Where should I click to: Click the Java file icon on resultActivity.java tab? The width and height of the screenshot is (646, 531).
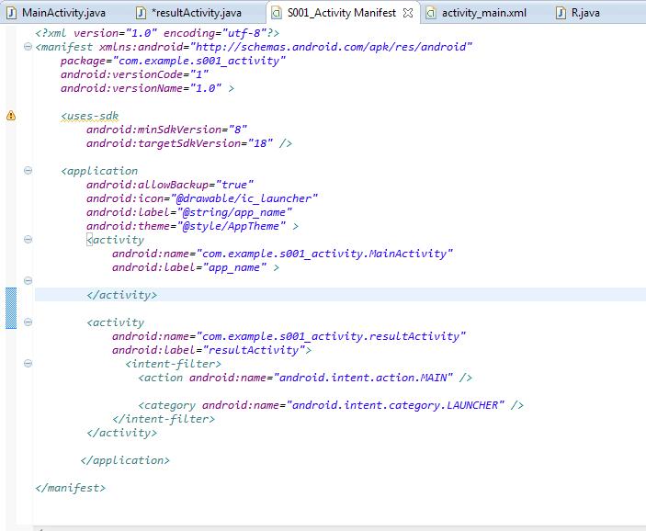[x=141, y=13]
